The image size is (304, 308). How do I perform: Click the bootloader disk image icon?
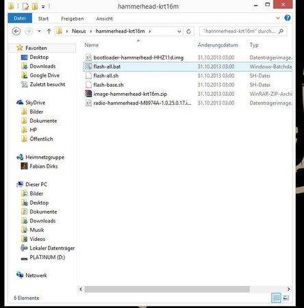coord(88,57)
